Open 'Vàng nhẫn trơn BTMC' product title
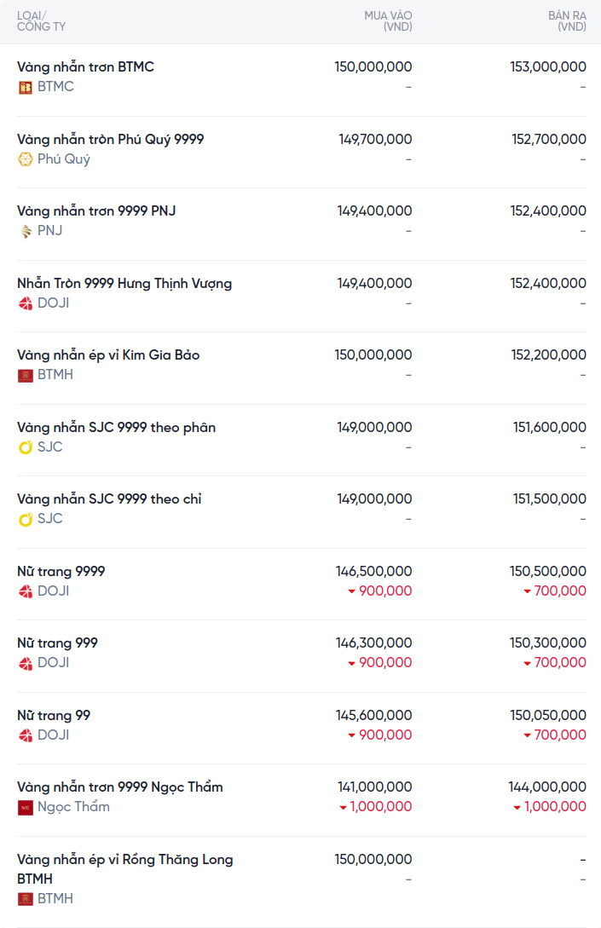Image resolution: width=601 pixels, height=928 pixels. click(85, 66)
